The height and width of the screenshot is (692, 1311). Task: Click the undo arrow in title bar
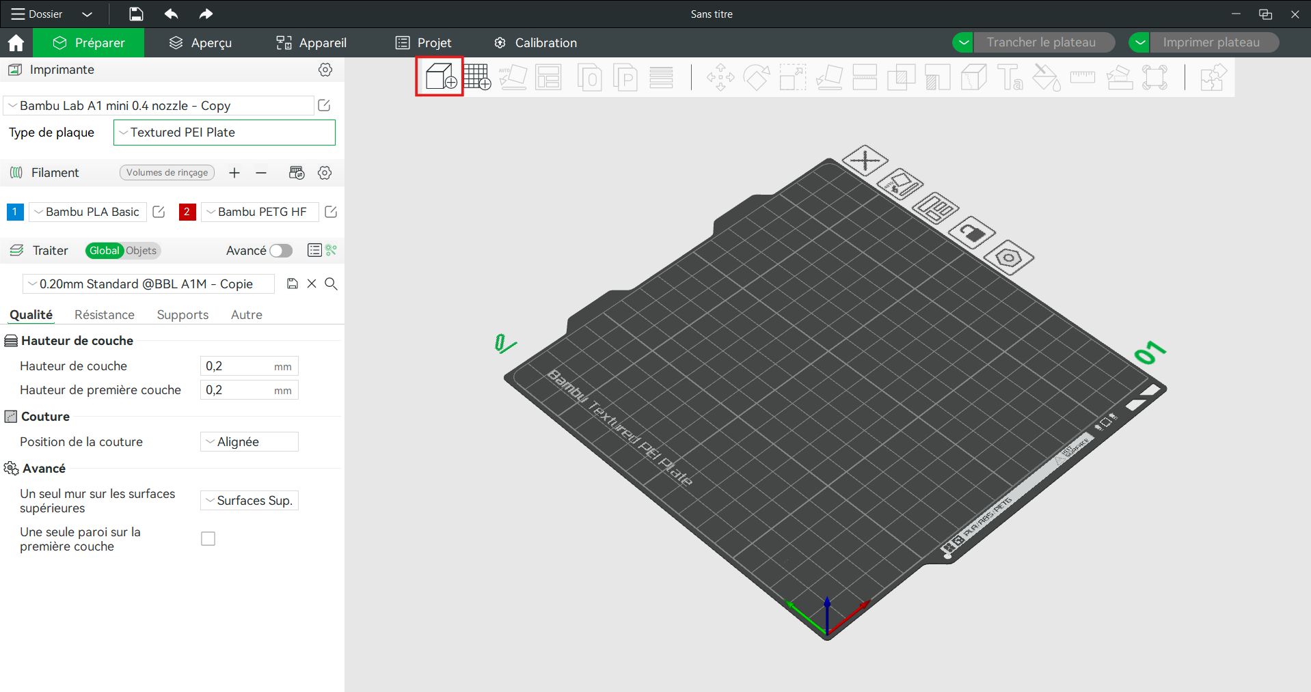171,14
